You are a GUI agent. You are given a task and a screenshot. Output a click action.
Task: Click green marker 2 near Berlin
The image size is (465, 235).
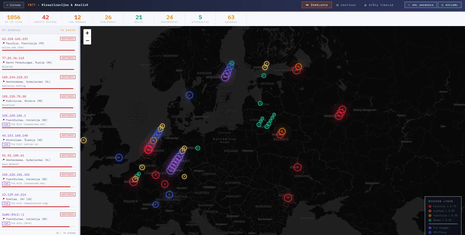(198, 148)
